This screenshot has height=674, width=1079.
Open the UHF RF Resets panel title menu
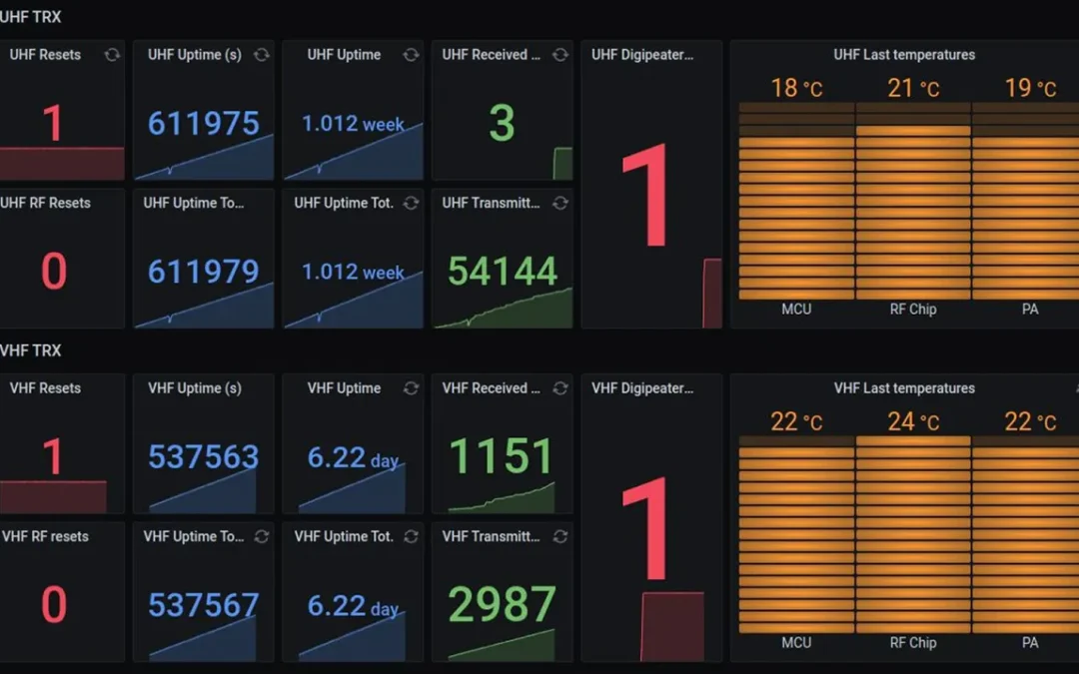coord(45,203)
